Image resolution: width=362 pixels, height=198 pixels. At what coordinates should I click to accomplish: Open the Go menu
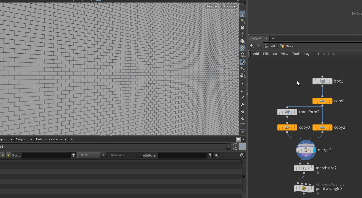[x=275, y=54]
